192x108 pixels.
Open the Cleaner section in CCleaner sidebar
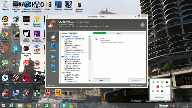(x=53, y=37)
